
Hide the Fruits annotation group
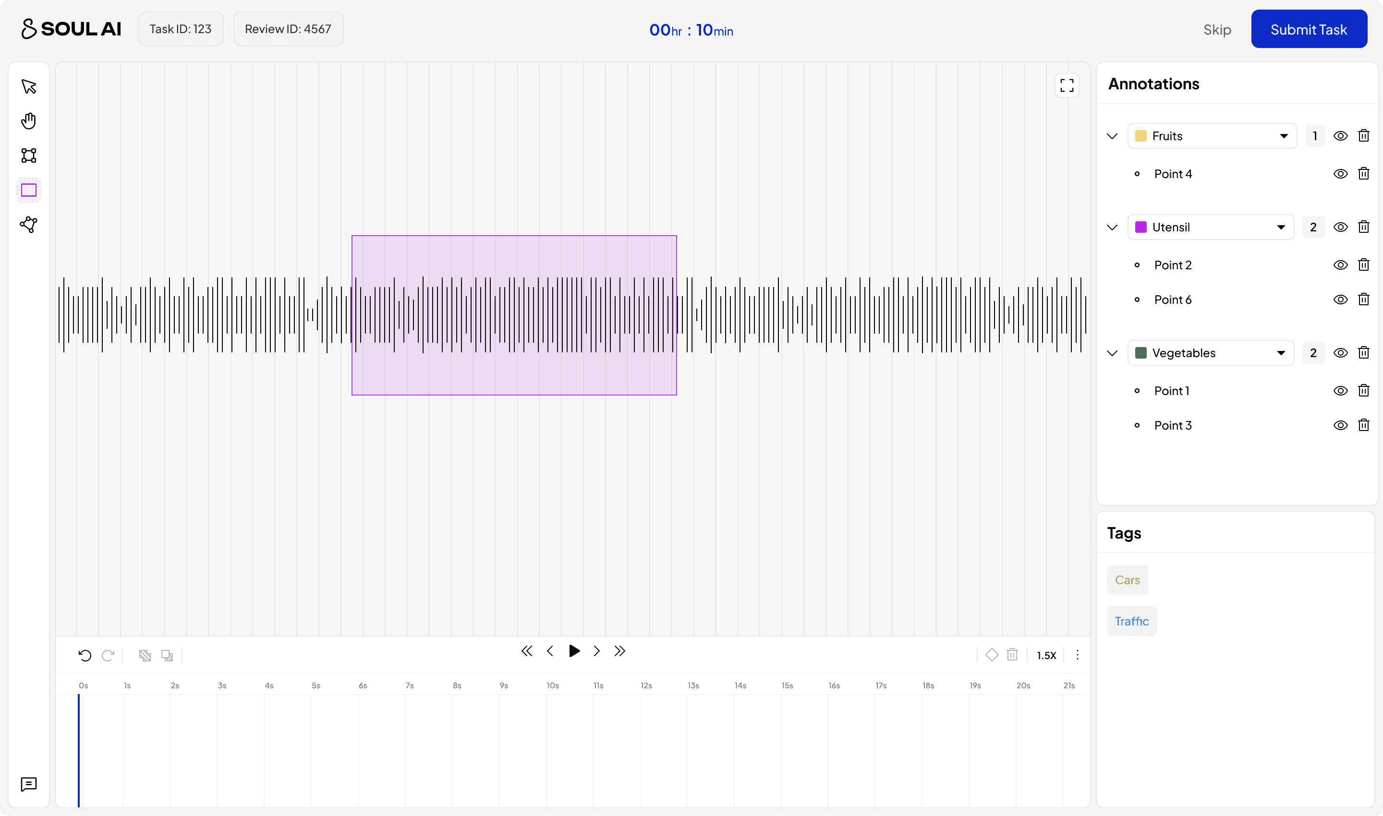[1340, 136]
